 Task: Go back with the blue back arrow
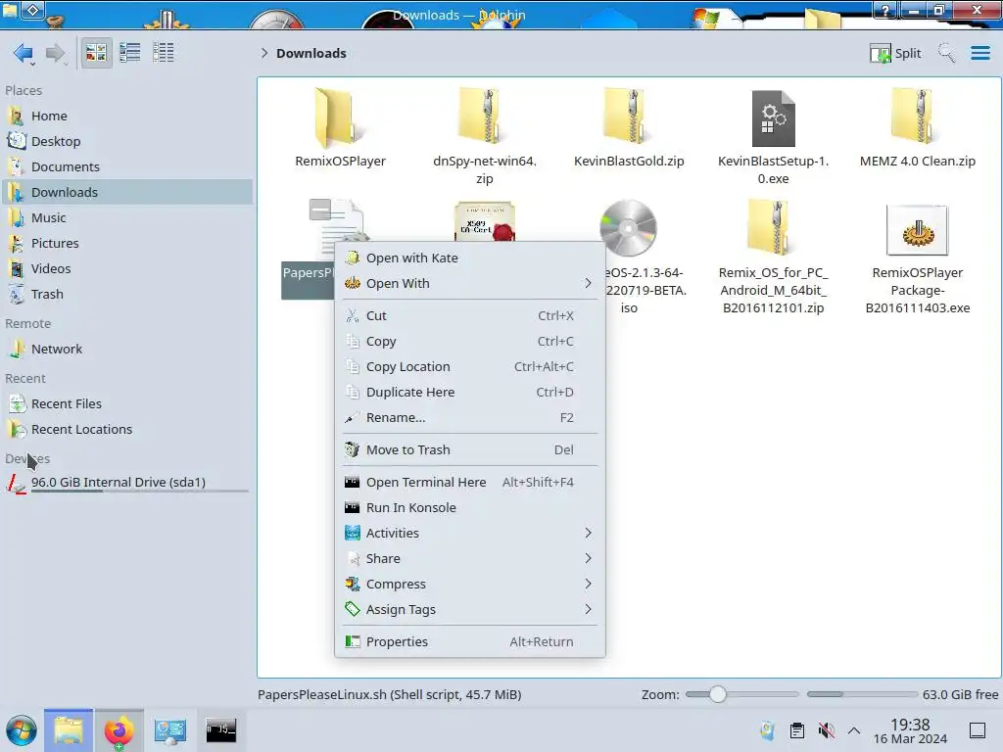24,53
